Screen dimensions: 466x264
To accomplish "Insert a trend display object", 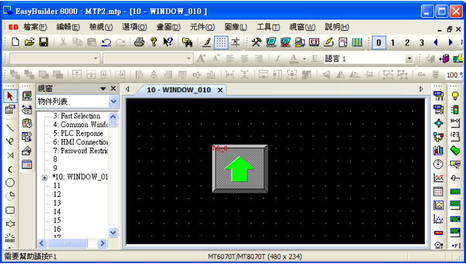I will (x=439, y=178).
